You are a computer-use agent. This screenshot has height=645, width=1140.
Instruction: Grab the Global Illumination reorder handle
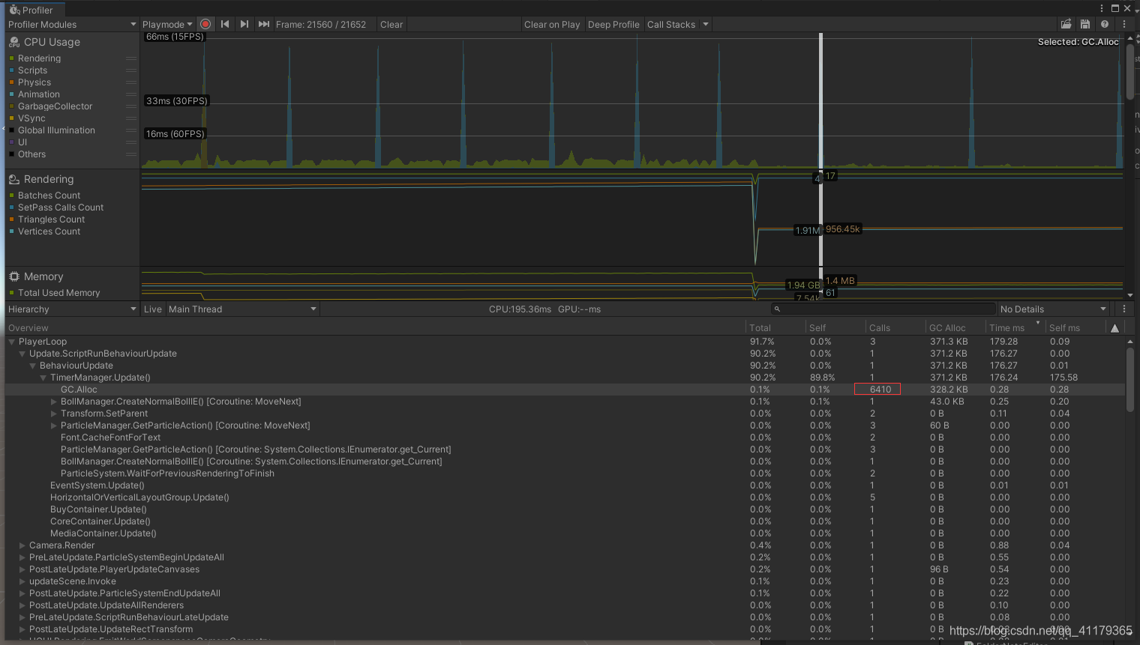click(x=131, y=130)
